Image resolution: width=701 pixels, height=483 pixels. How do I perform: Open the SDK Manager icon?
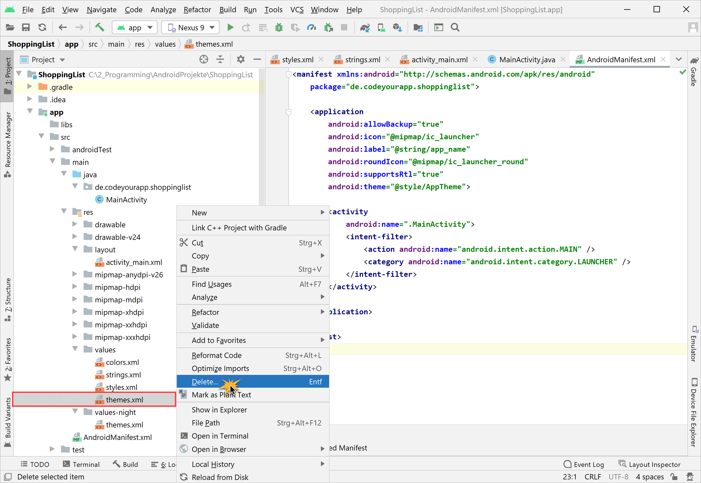(398, 28)
